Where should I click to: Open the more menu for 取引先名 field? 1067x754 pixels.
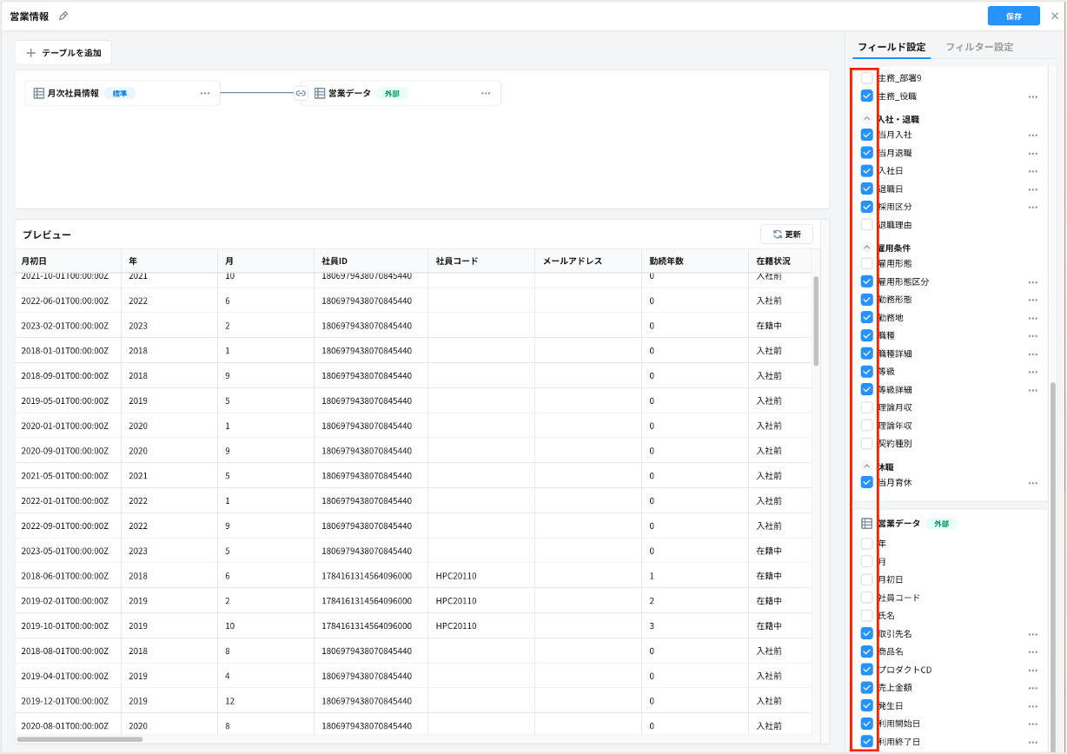(x=1032, y=635)
